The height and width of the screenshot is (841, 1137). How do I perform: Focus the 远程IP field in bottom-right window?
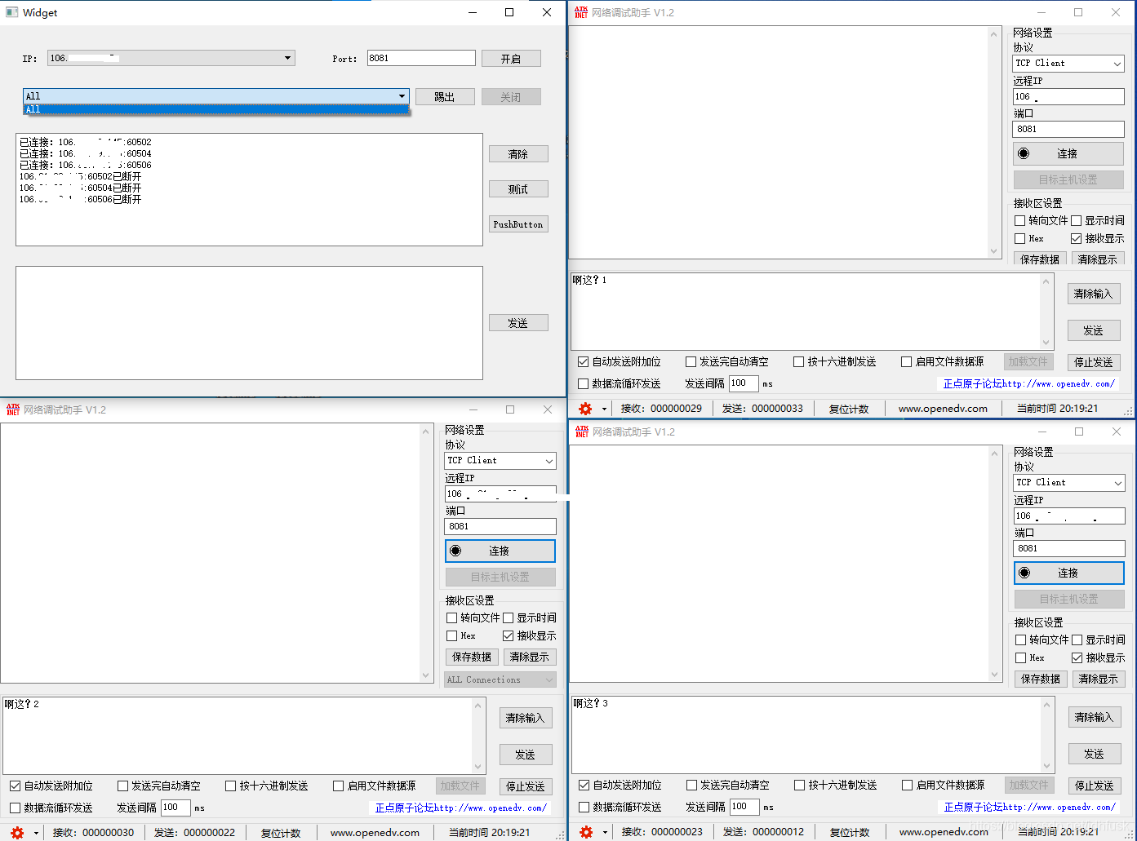[1069, 516]
